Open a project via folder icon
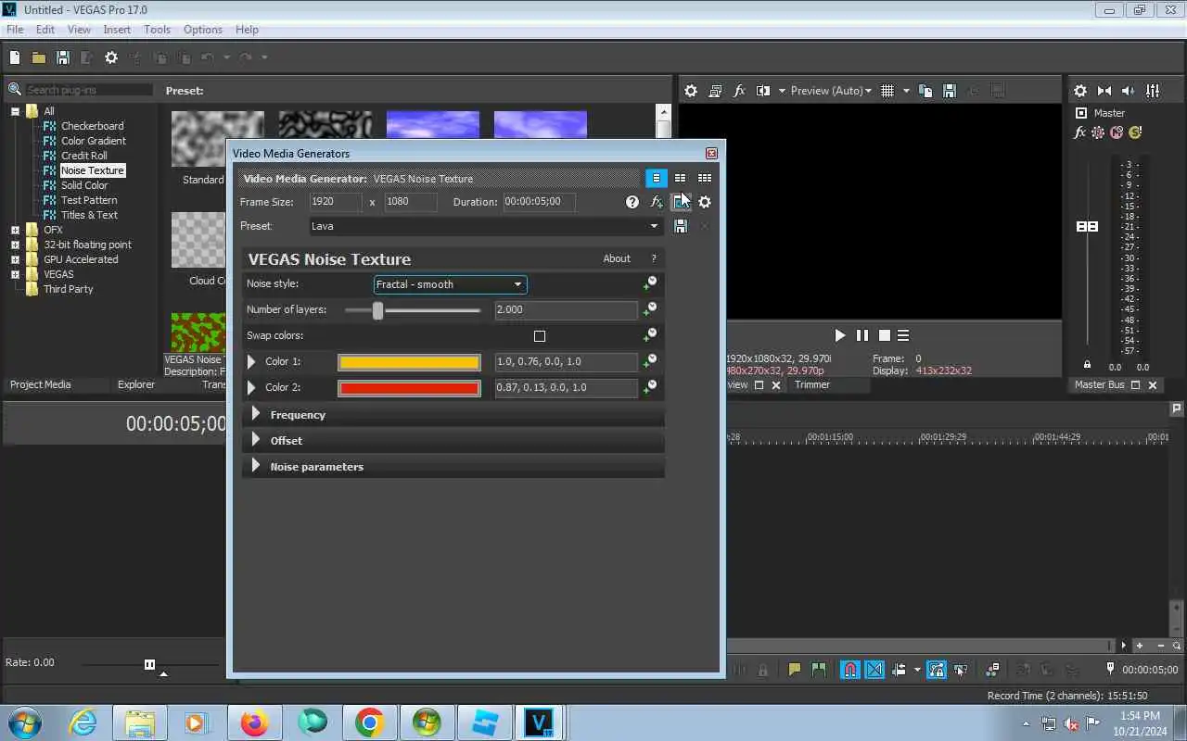Screen dimensions: 1187x741 (x=39, y=57)
